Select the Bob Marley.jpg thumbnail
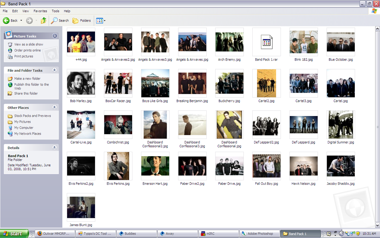Screen dimensions: 380x238 [81, 83]
